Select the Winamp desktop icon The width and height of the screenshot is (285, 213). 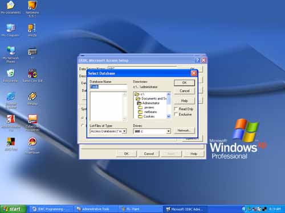pos(32,98)
